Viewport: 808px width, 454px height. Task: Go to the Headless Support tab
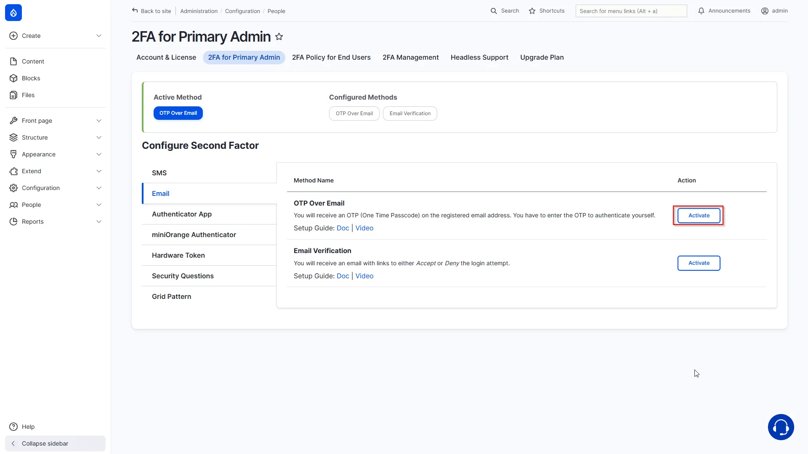click(479, 58)
